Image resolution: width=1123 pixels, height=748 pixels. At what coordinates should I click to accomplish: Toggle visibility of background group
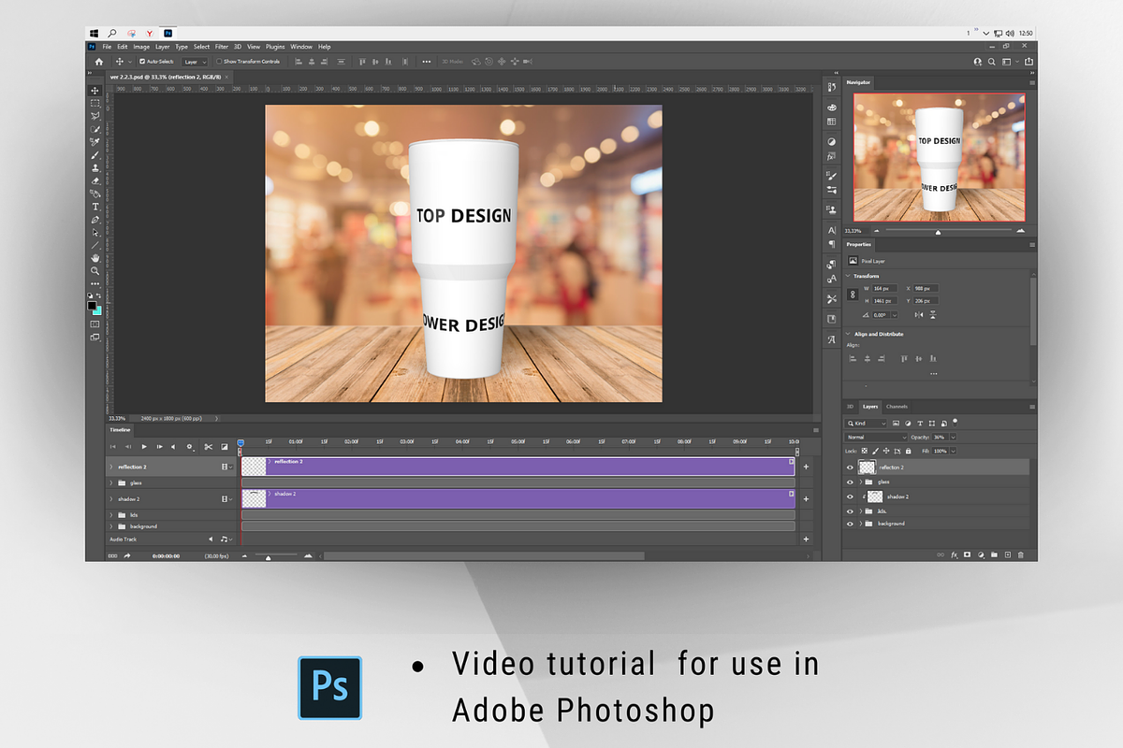[x=850, y=524]
